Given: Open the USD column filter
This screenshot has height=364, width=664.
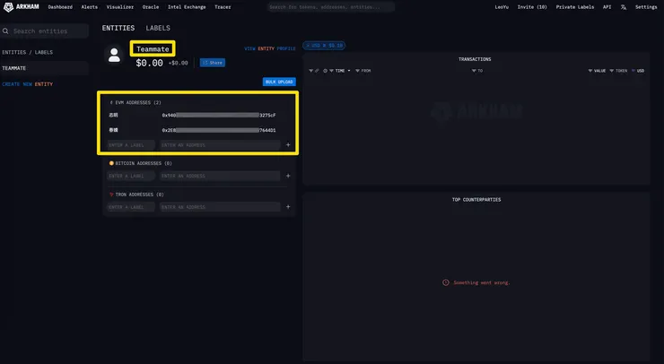Looking at the screenshot, I should pos(633,71).
